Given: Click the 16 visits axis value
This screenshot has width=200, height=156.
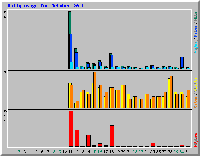Looking at the screenshot, I should pos(6,73).
